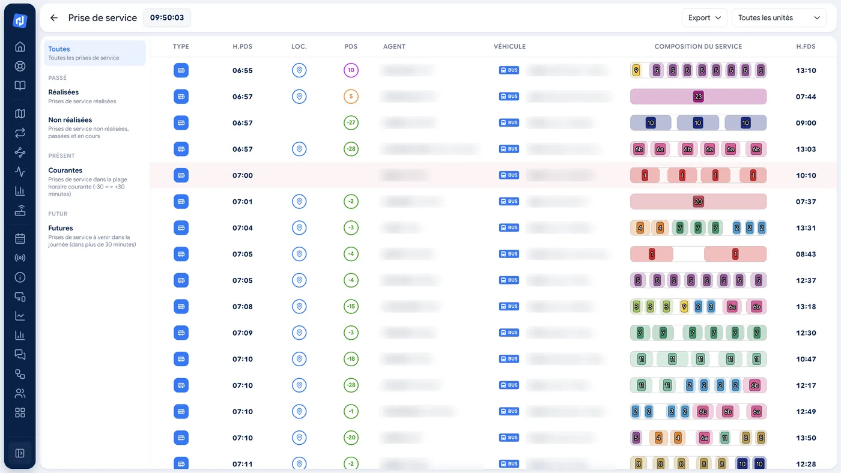
Task: Click the app logo atop the sidebar
Action: click(x=20, y=20)
